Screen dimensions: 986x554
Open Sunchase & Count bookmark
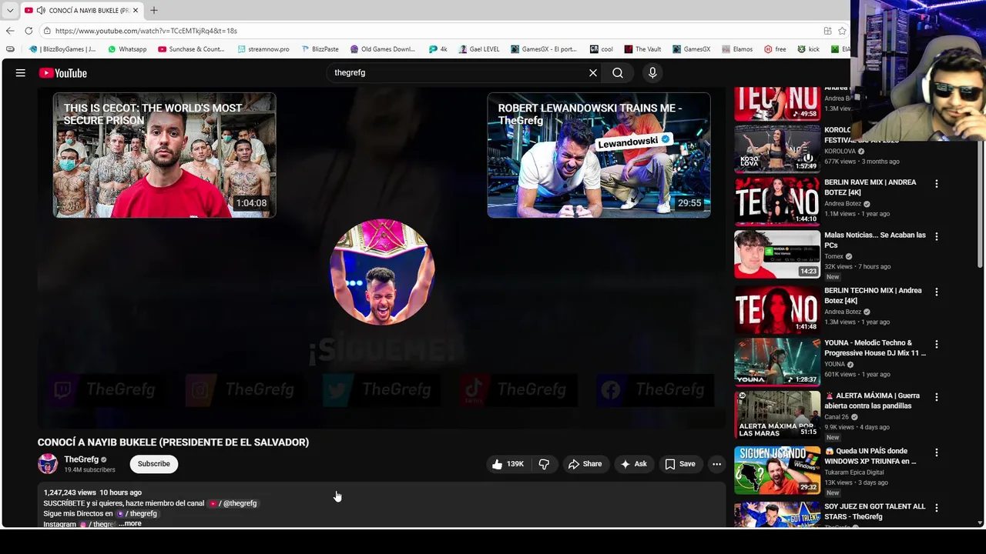tap(191, 49)
